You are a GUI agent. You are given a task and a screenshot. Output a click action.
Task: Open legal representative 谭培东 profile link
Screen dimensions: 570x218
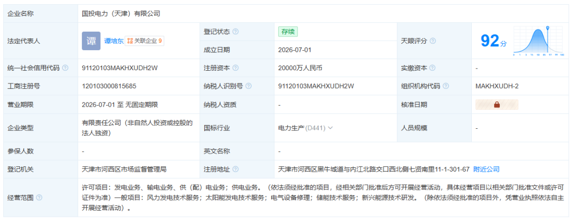coord(114,41)
